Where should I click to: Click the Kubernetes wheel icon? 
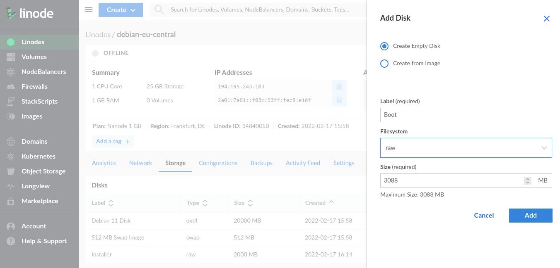[11, 157]
